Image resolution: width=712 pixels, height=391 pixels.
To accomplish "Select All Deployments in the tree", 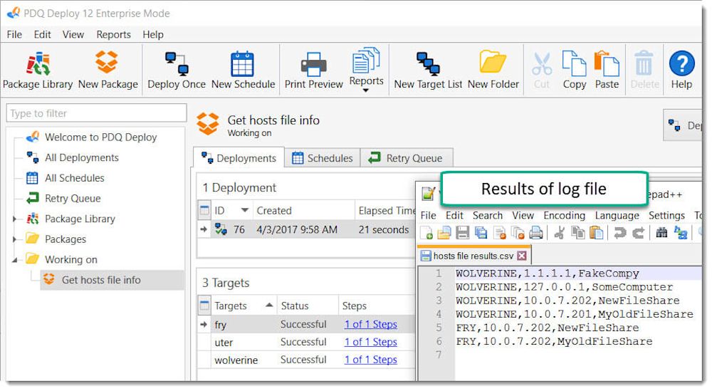I will click(82, 157).
